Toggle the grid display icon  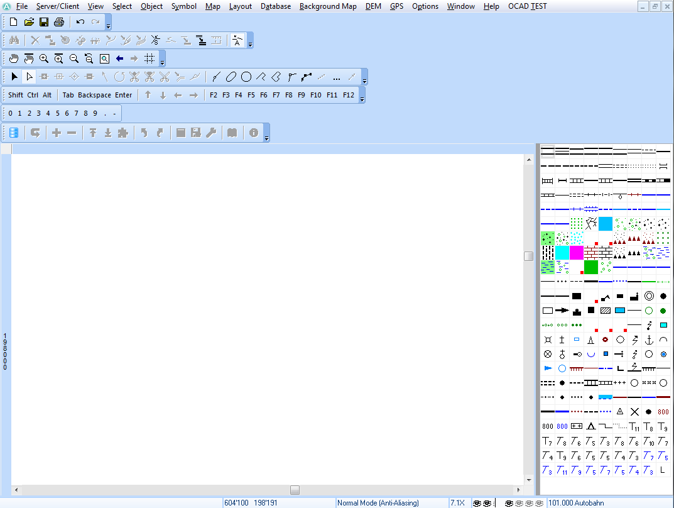pyautogui.click(x=149, y=58)
